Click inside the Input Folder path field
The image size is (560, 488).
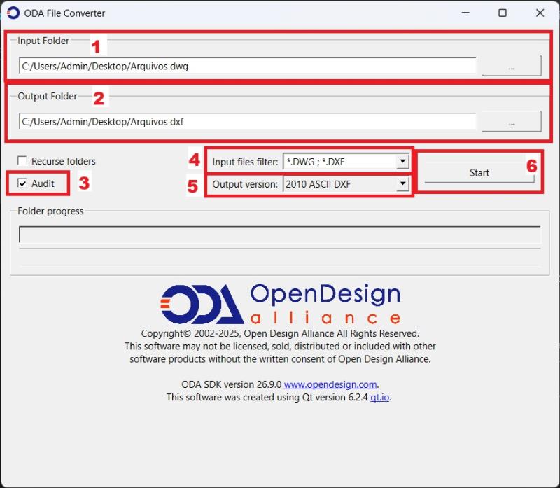[246, 67]
